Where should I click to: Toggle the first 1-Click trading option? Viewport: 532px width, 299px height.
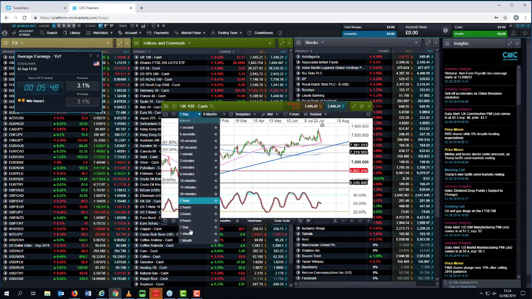click(100, 26)
